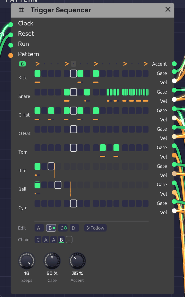Click the underlined B chain slot
185x297 pixels.
61,240
